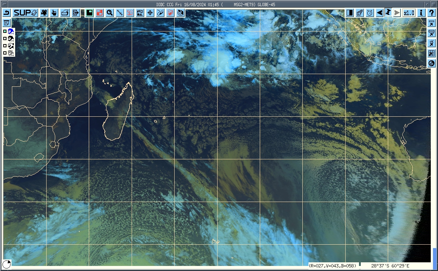Image resolution: width=438 pixels, height=271 pixels.
Task: Open help with the question mark
Action: click(x=432, y=13)
